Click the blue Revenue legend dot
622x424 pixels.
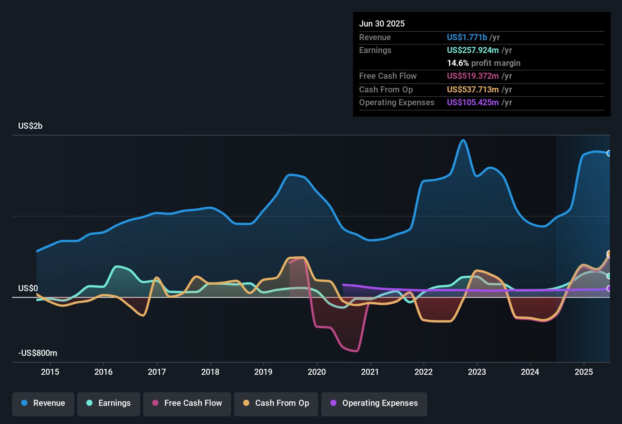(x=24, y=403)
